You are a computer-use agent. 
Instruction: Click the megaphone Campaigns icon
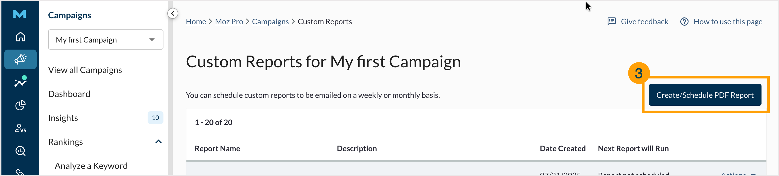(x=20, y=59)
